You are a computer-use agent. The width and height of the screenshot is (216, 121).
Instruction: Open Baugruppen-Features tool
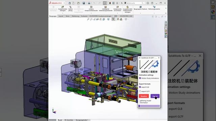[x=140, y=8]
